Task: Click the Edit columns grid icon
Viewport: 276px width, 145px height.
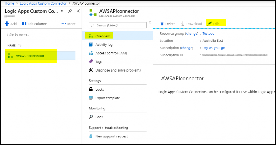Action: [24, 24]
